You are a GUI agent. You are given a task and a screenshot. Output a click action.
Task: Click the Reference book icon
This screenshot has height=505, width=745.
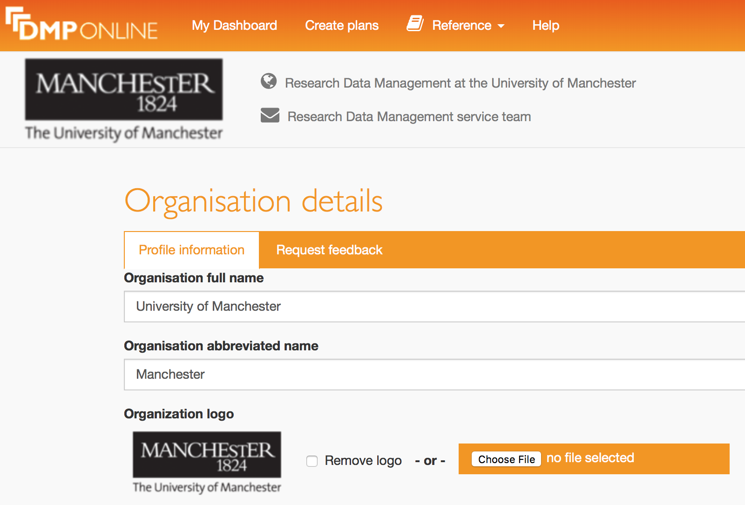(415, 24)
